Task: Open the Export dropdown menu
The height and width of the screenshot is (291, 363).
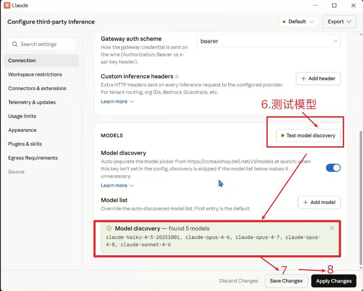Action: (339, 22)
